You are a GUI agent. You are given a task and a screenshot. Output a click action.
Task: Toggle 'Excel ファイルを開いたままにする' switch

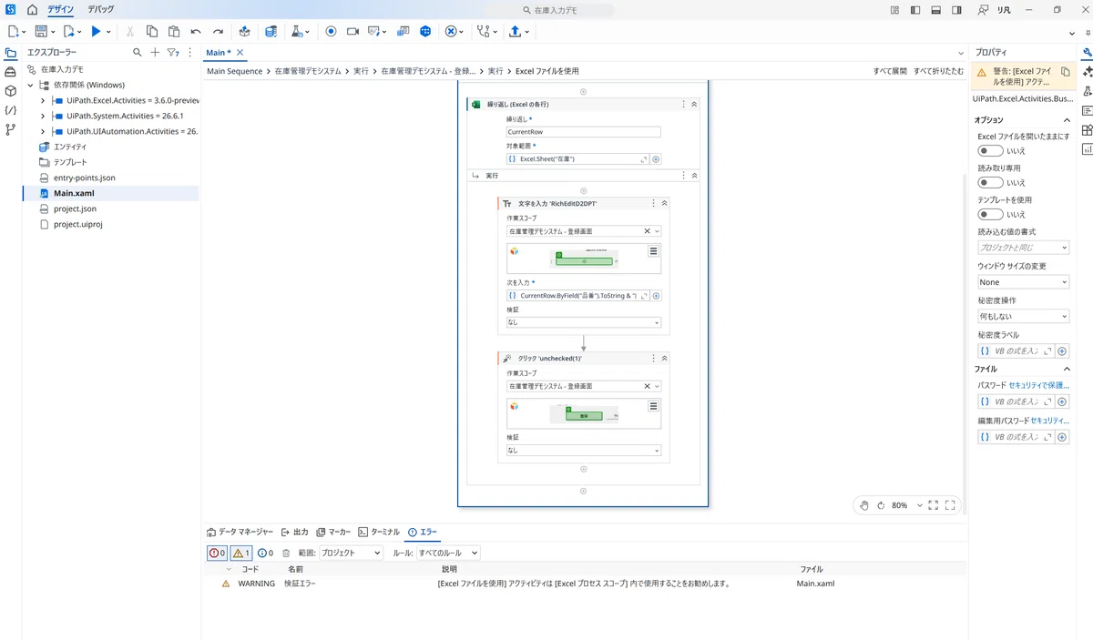coord(990,151)
